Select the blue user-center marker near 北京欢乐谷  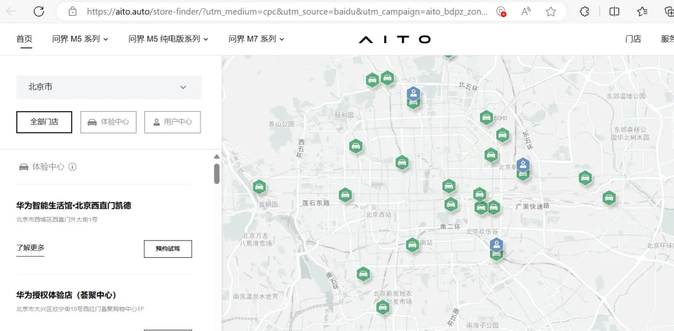point(496,245)
